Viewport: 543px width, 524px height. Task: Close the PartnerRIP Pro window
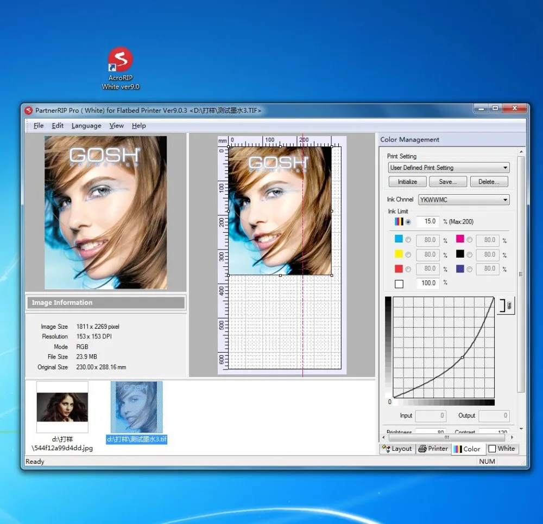[515, 108]
